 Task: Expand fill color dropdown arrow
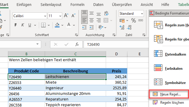[x=62, y=25]
